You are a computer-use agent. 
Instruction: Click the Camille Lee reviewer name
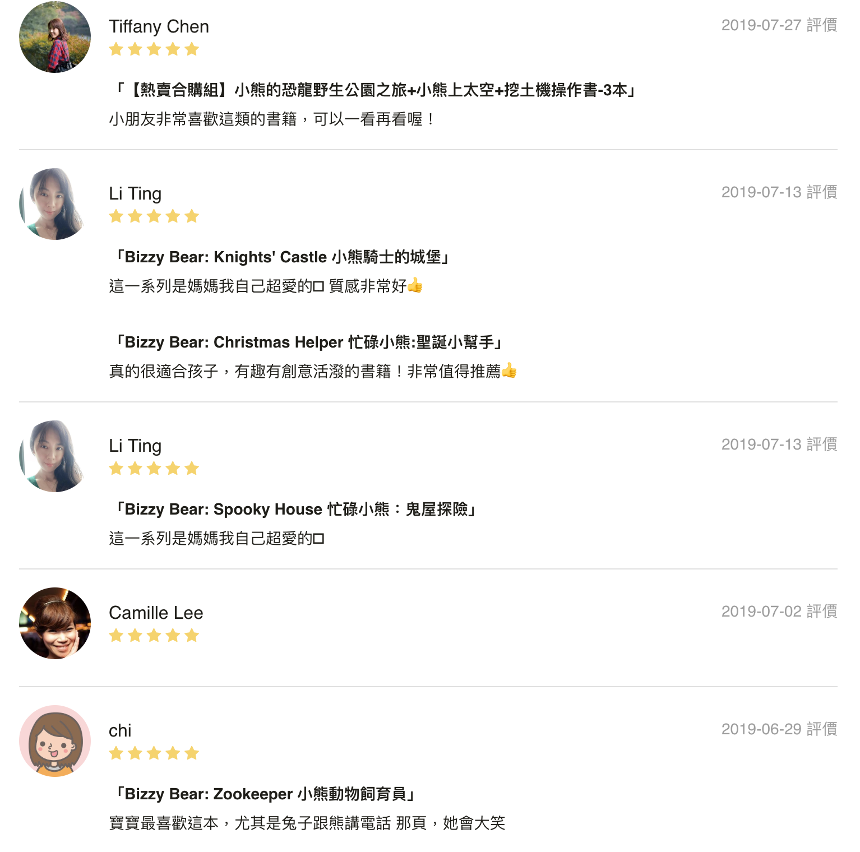(x=156, y=613)
